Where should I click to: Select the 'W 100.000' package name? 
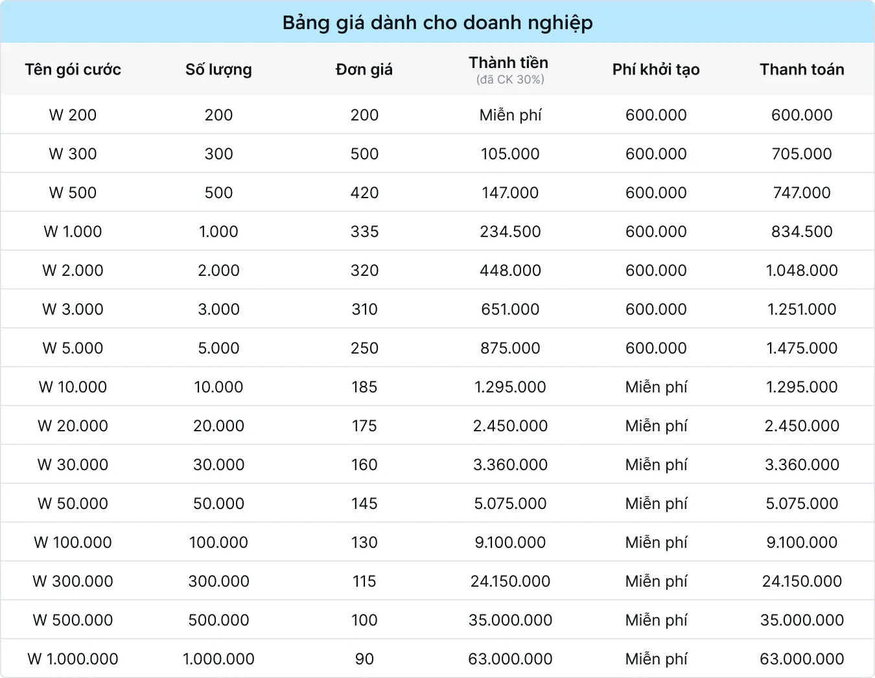73,543
